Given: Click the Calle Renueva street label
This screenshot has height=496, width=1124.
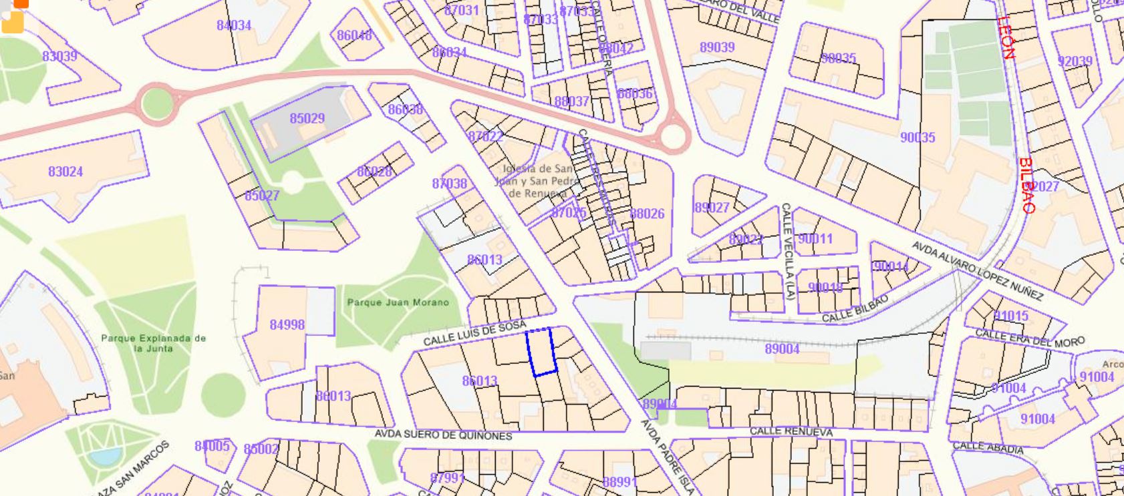Looking at the screenshot, I should click(x=791, y=432).
